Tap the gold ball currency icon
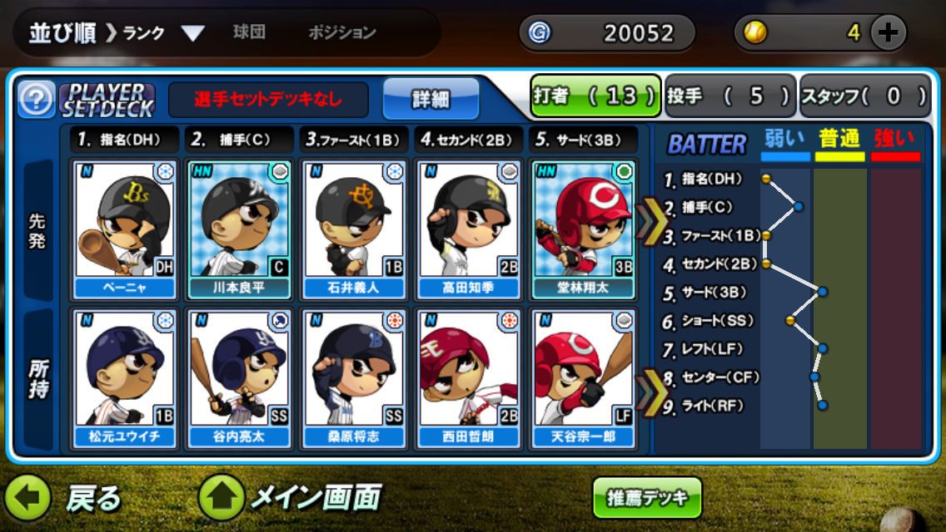 (754, 32)
